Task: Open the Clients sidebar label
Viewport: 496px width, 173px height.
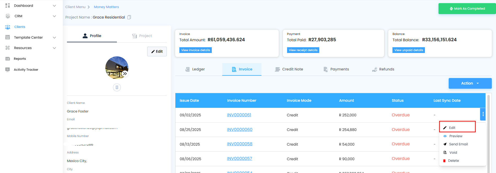Action: [x=20, y=27]
